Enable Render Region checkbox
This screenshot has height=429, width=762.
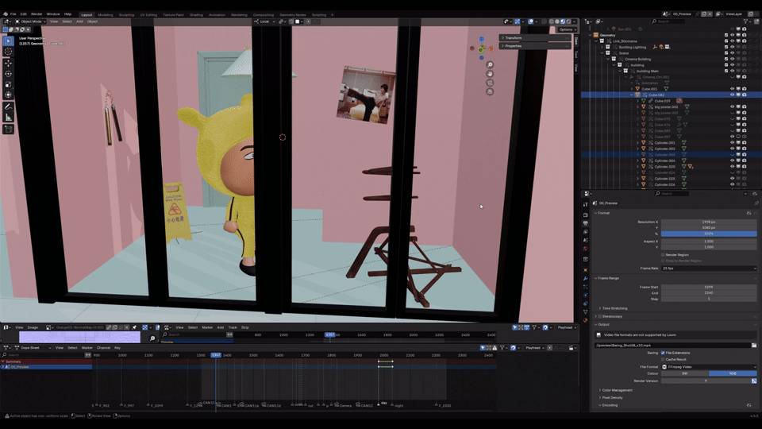pyautogui.click(x=663, y=255)
